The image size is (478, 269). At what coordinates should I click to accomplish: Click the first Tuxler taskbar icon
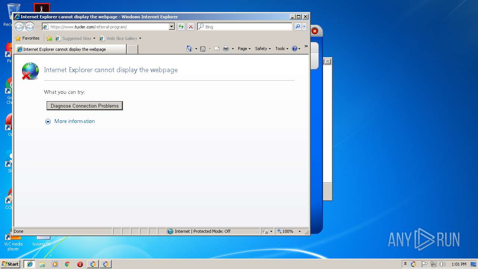(93, 264)
